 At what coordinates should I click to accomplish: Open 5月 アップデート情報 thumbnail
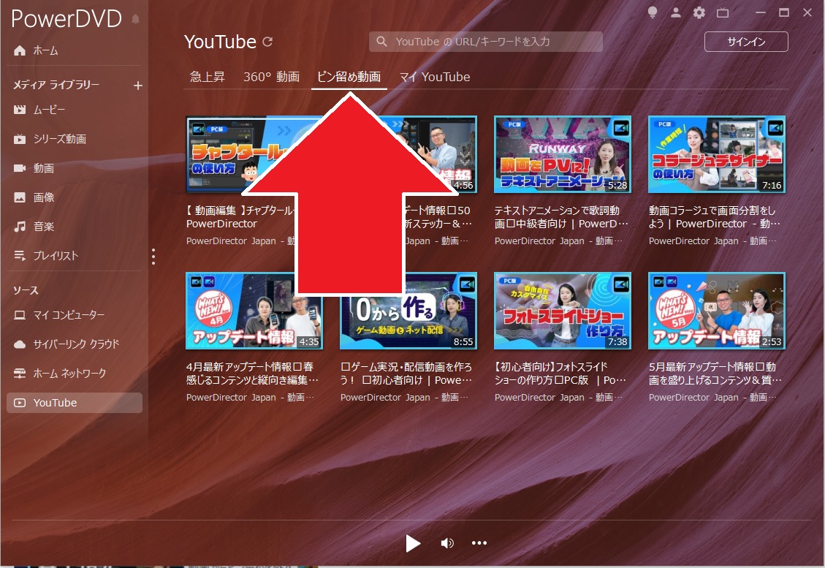717,311
